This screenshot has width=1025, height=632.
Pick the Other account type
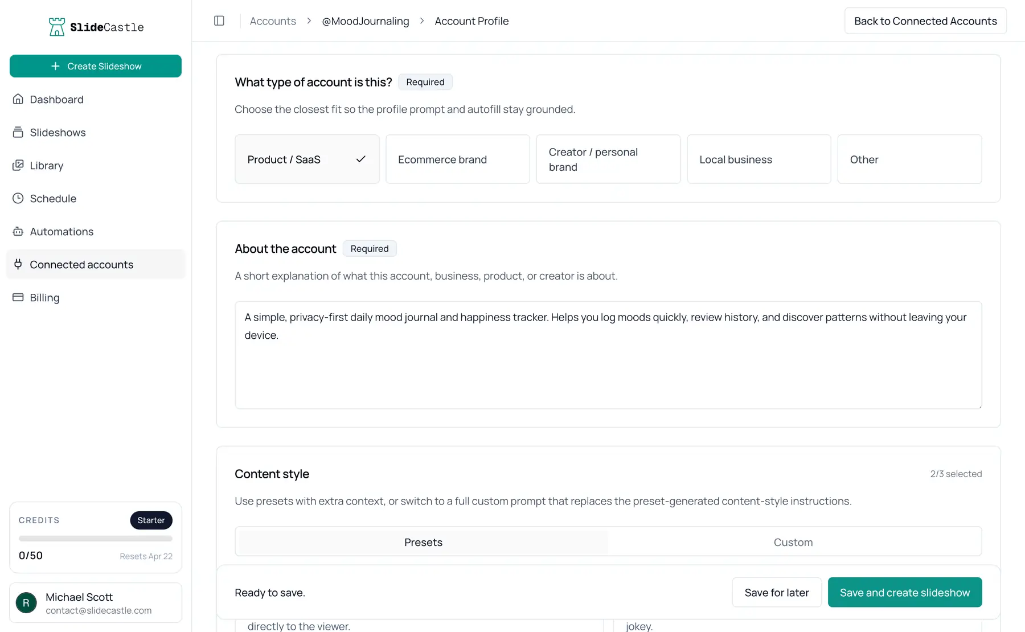(909, 159)
